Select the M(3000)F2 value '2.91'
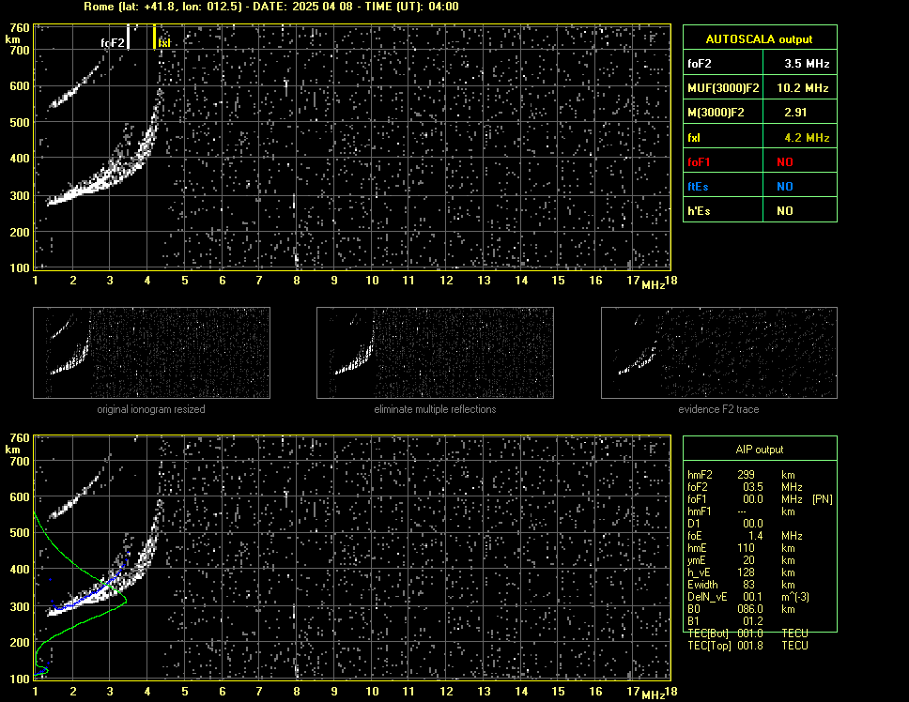The image size is (909, 702). pos(795,113)
